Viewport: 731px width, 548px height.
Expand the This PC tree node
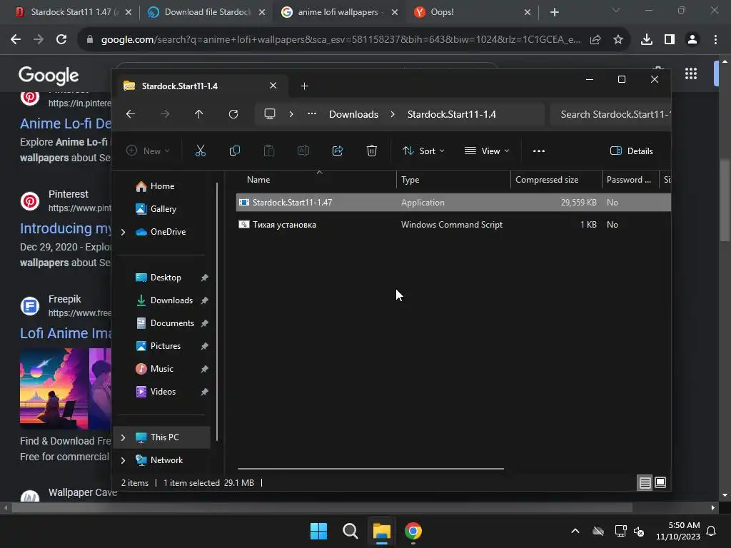click(x=123, y=437)
